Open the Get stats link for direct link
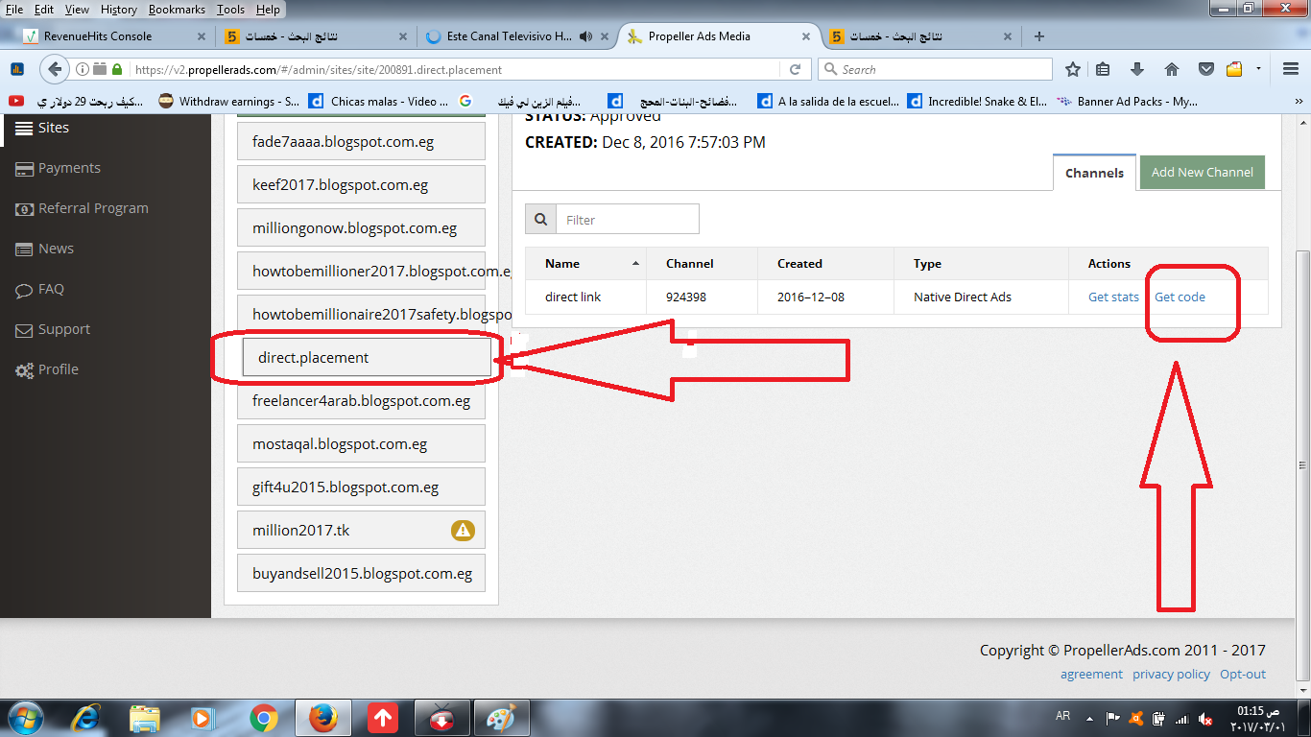The image size is (1311, 737). coord(1113,297)
